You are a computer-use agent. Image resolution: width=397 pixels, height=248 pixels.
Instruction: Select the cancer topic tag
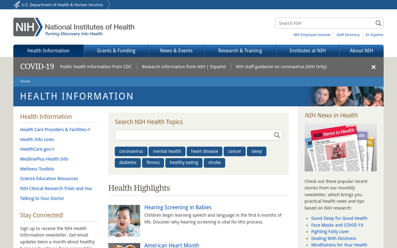coord(234,151)
